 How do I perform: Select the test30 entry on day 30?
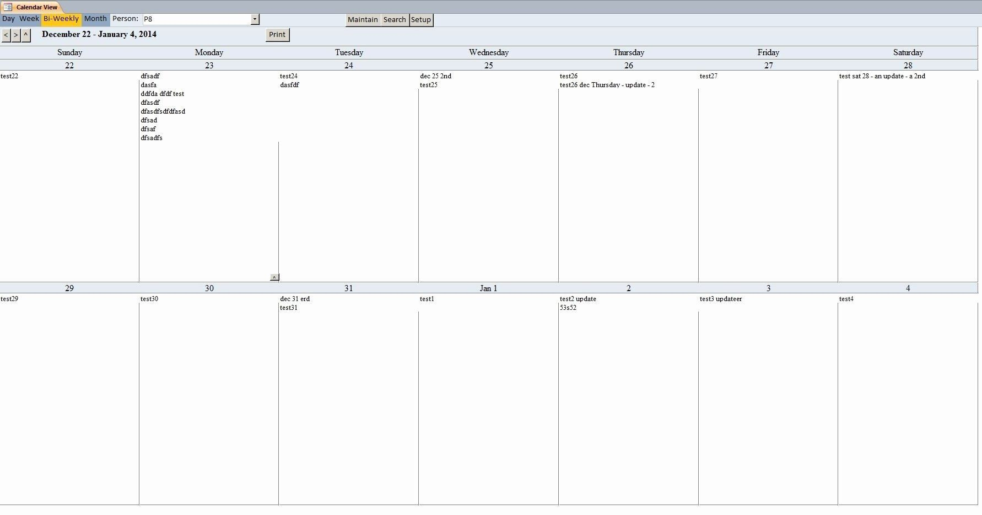click(149, 299)
